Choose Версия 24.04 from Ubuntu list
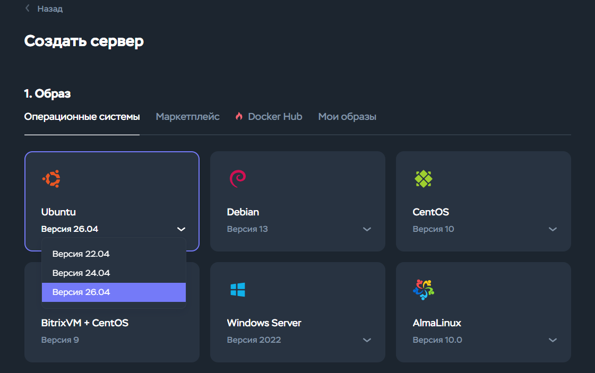This screenshot has height=373, width=595. [114, 273]
